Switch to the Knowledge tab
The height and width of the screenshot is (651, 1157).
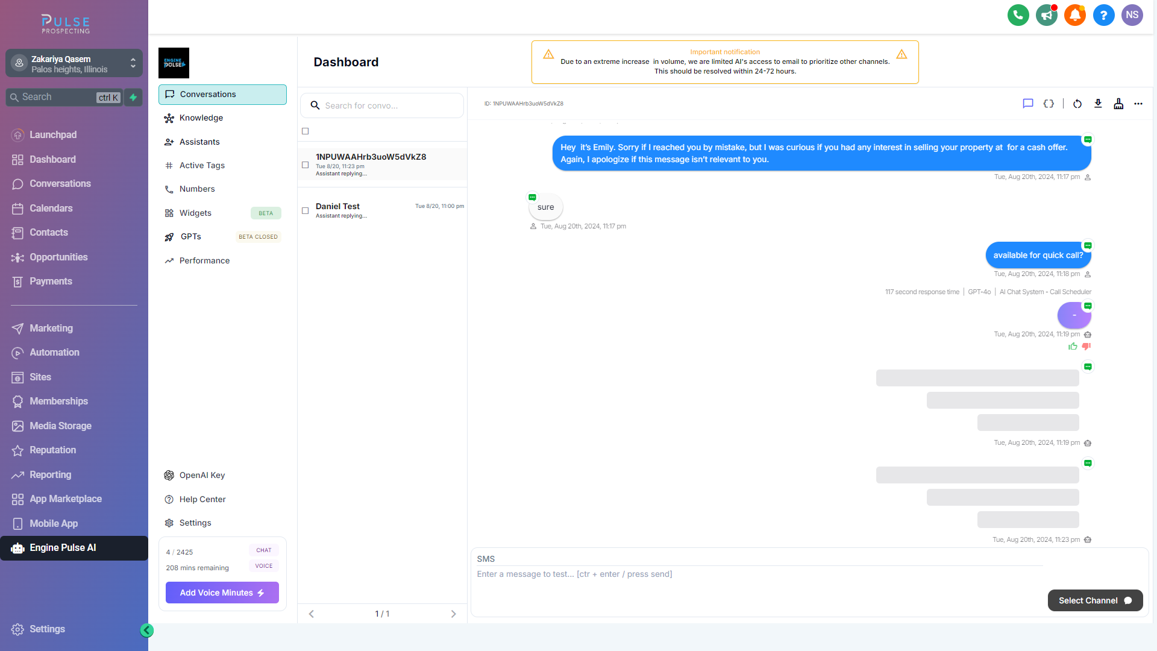point(201,118)
